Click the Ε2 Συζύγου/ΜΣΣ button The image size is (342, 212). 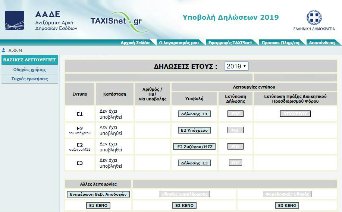194,147
